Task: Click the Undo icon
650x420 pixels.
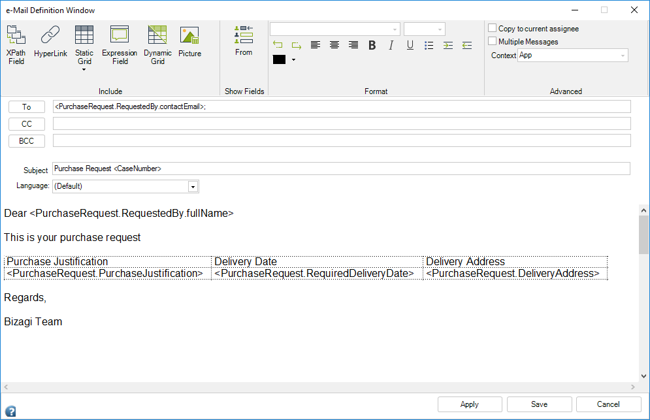Action: click(x=278, y=45)
